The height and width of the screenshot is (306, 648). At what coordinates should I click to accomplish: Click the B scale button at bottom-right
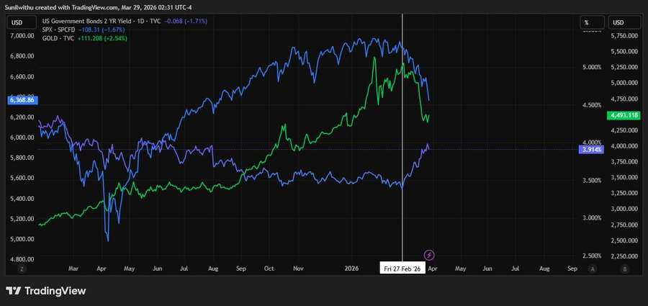click(x=624, y=268)
